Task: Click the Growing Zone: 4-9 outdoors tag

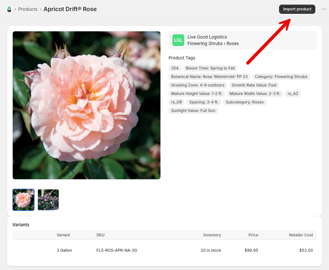Action: 198,85
